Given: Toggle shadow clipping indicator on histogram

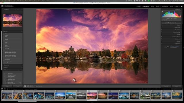Looking at the screenshot, I should point(162,11).
